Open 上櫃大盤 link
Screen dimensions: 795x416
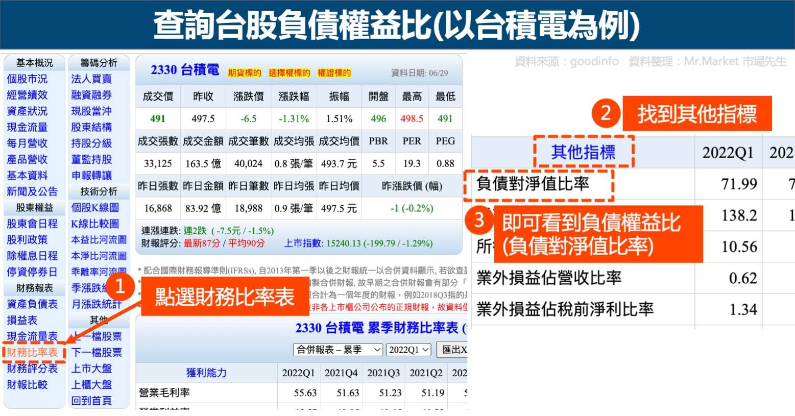click(91, 385)
